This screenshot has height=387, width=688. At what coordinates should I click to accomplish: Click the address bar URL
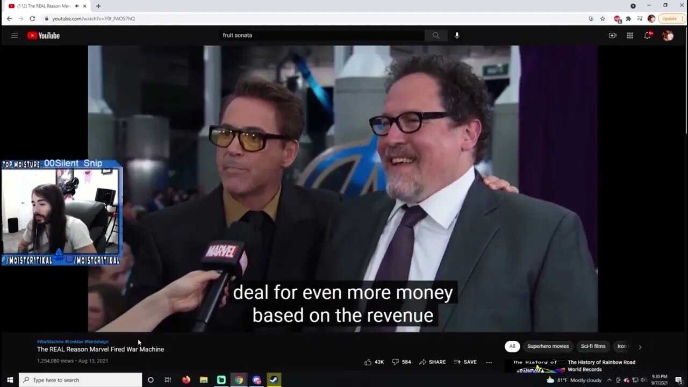[x=94, y=18]
